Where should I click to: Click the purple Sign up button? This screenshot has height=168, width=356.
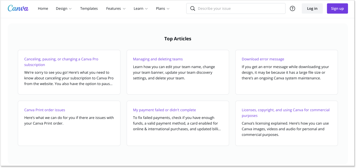pos(337,8)
